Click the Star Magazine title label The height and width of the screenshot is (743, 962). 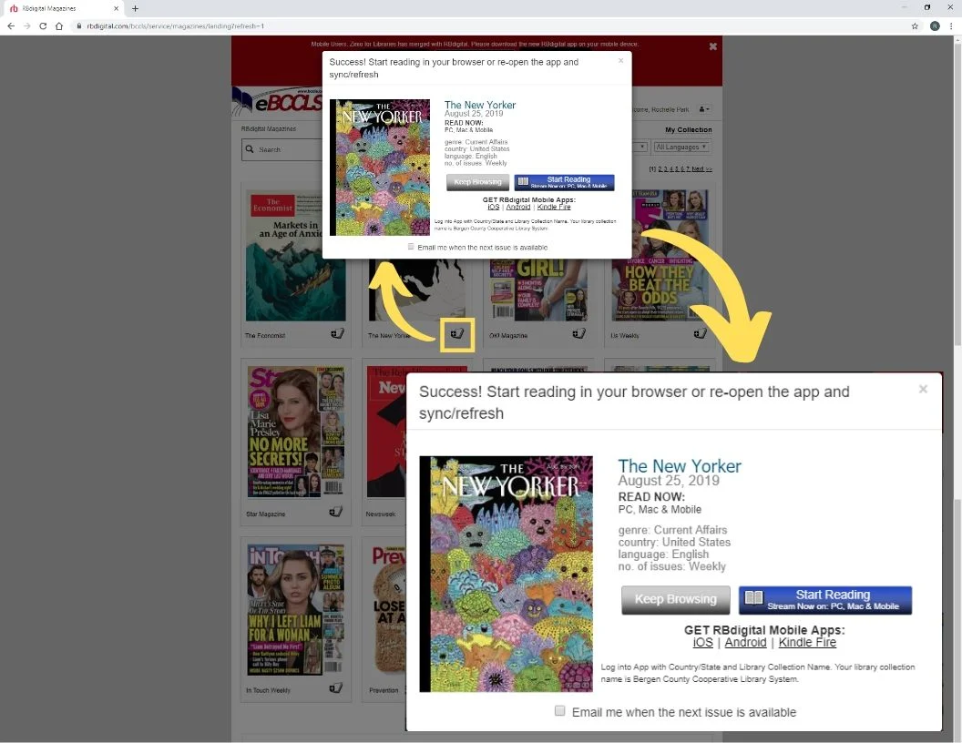[266, 514]
